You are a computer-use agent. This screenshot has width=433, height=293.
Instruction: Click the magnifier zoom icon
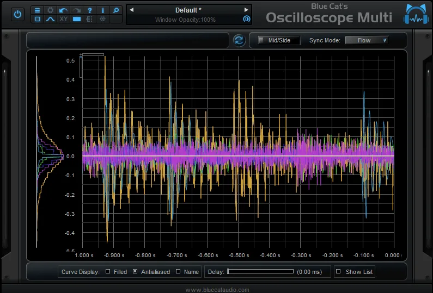(x=116, y=10)
